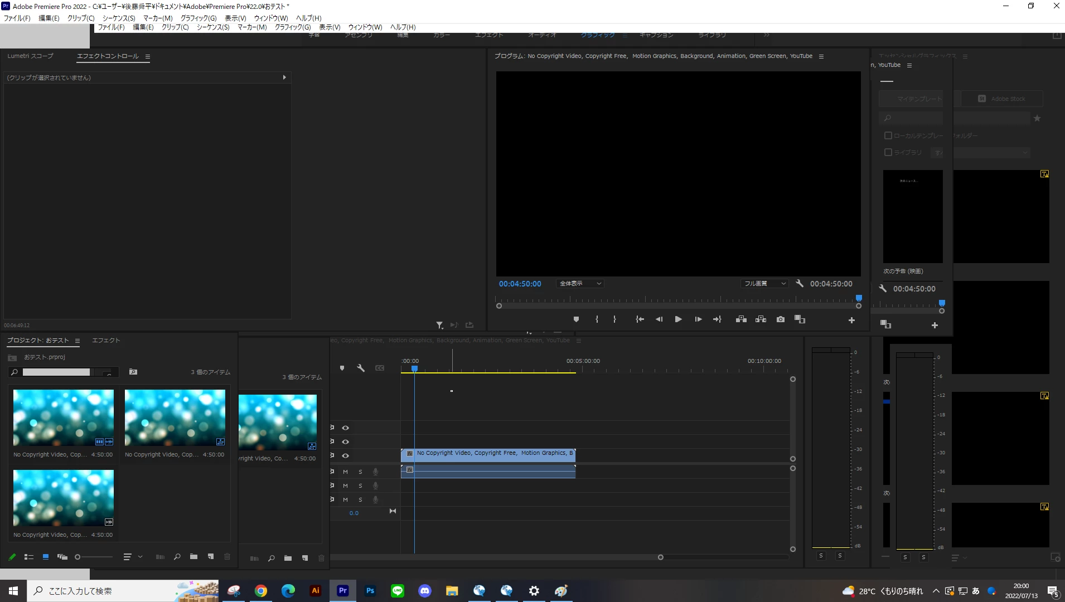Screen dimensions: 1065x602
Task: Open the エフェクトコントロール panel menu
Action: click(148, 56)
